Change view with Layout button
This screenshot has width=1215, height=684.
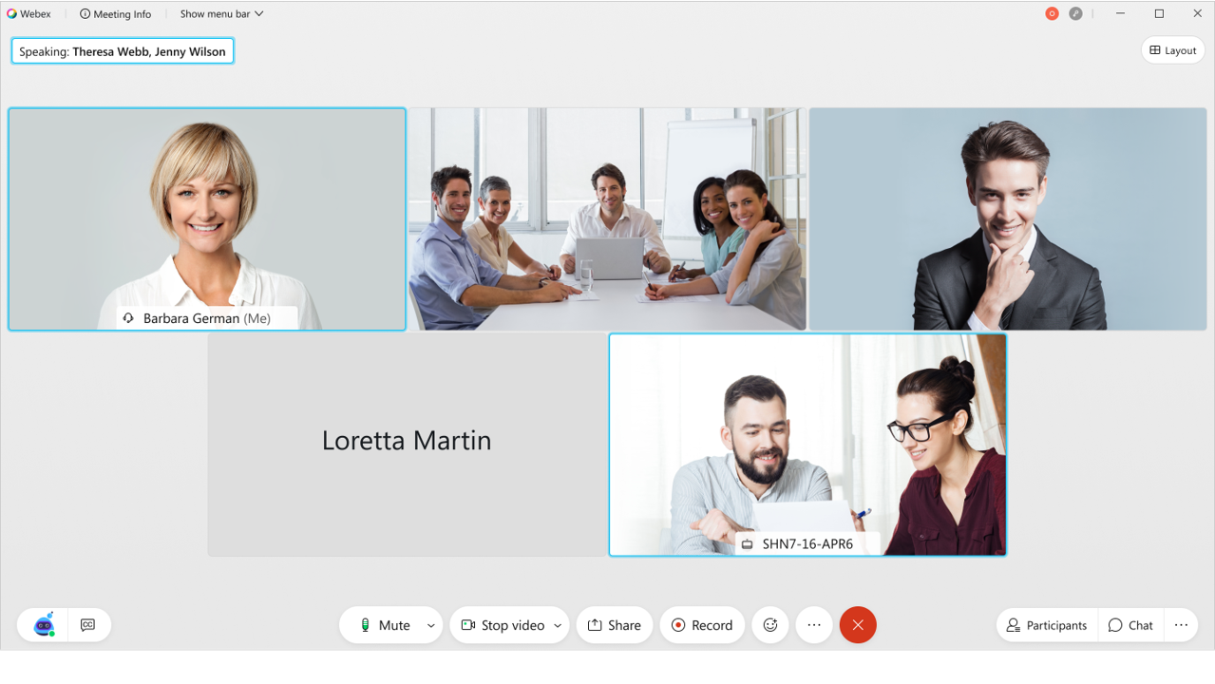pos(1173,50)
